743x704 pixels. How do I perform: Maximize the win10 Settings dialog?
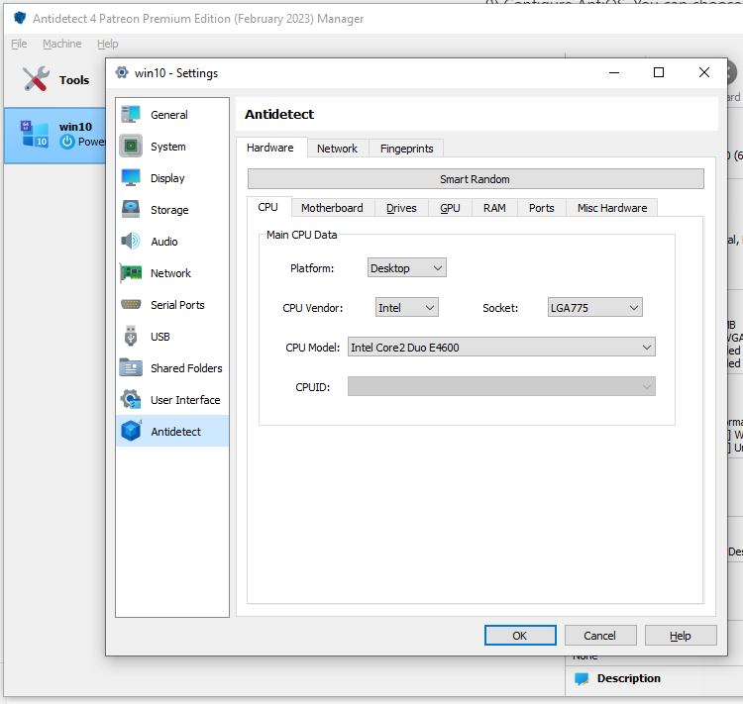(x=659, y=72)
